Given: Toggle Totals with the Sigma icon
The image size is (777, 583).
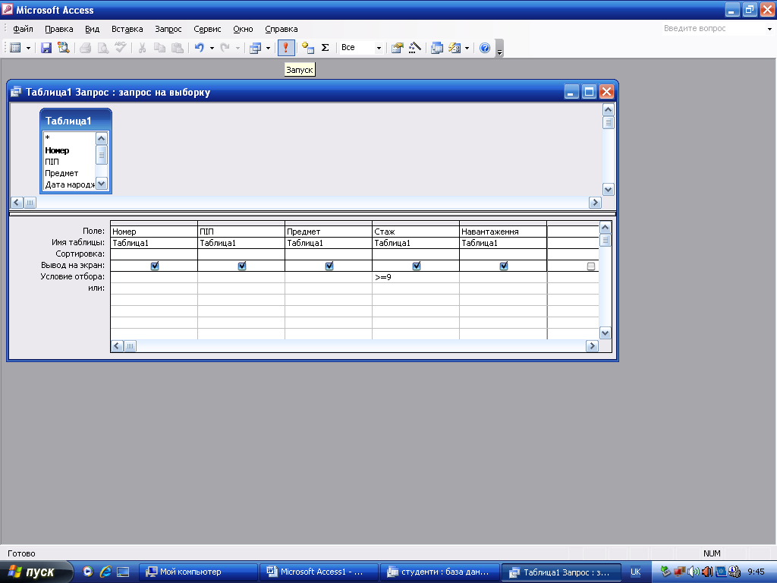Looking at the screenshot, I should [x=325, y=48].
